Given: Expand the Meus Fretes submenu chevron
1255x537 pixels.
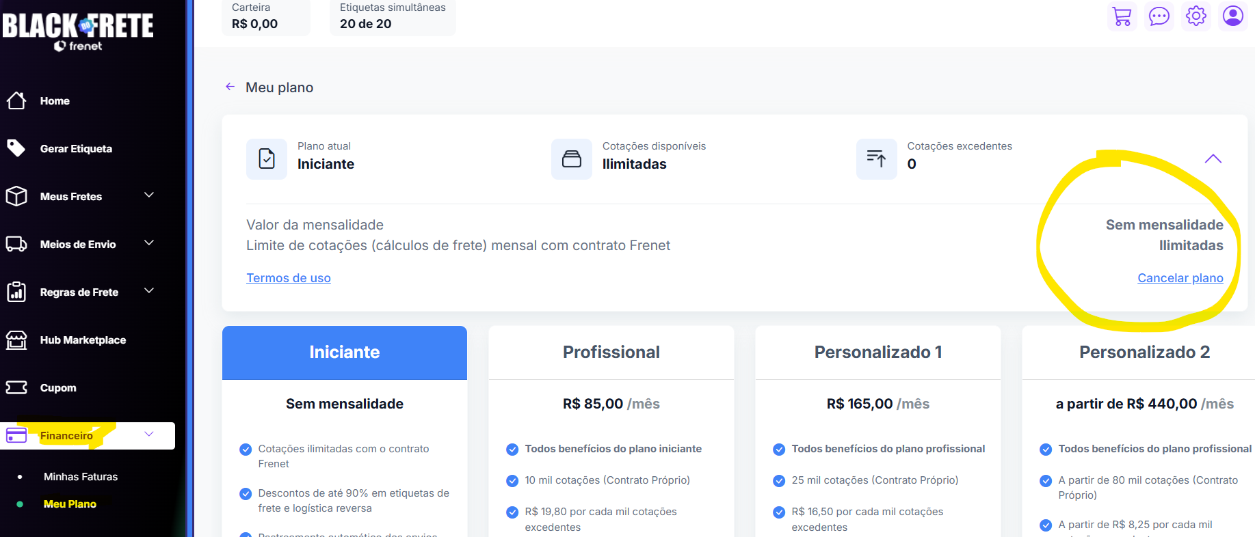Looking at the screenshot, I should click(x=149, y=195).
